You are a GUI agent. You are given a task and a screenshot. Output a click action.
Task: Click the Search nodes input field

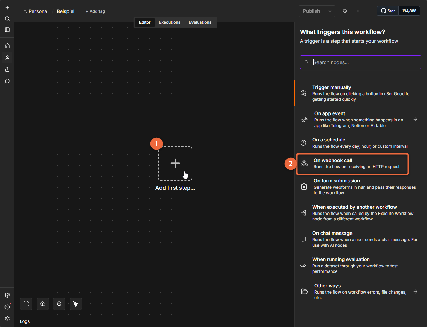[361, 62]
